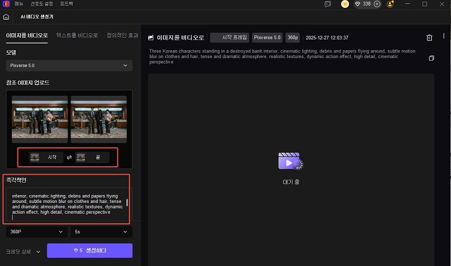Open the user account profile icon
This screenshot has height=266, width=451.
click(390, 4)
